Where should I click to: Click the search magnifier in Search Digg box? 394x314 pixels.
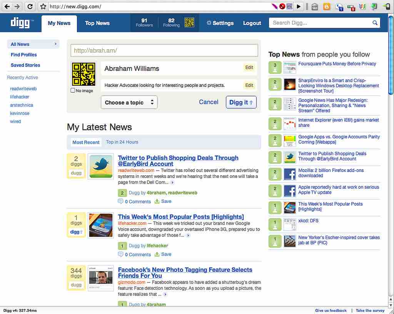375,23
